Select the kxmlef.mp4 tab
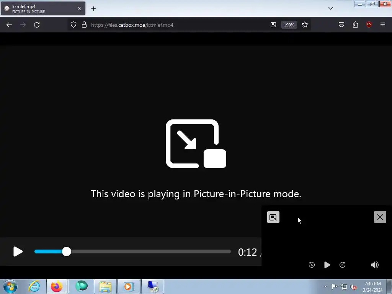Image resolution: width=392 pixels, height=294 pixels. pyautogui.click(x=43, y=8)
